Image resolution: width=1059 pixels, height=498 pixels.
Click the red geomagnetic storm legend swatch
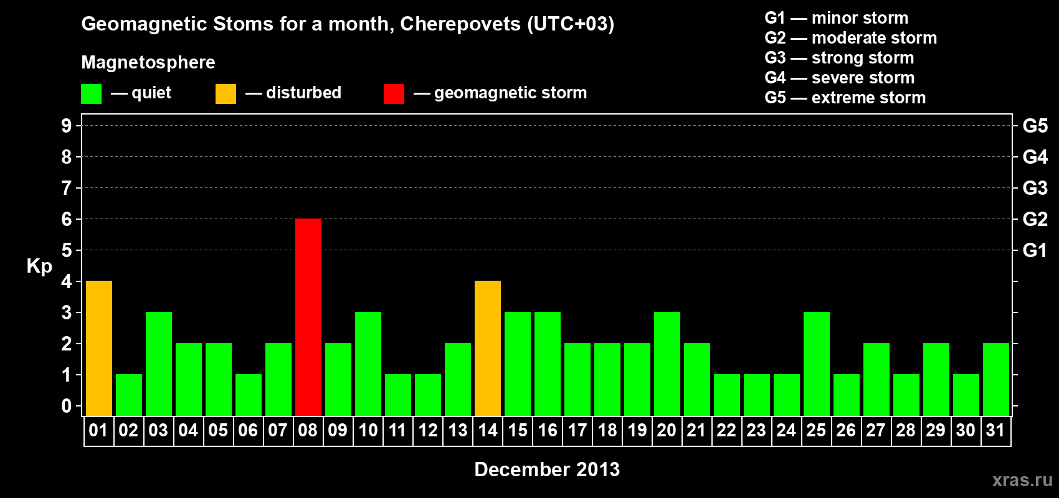[x=394, y=94]
